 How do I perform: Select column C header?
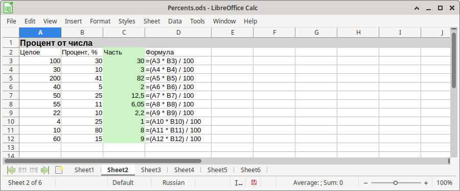pos(124,33)
